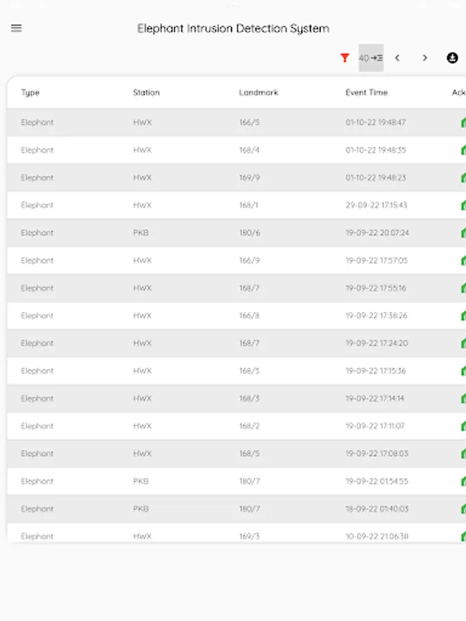
Task: Click landmark 166/8 in the table
Action: [249, 316]
